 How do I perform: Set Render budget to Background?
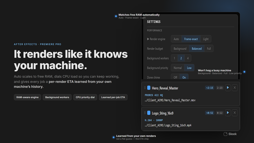pyautogui.click(x=180, y=49)
